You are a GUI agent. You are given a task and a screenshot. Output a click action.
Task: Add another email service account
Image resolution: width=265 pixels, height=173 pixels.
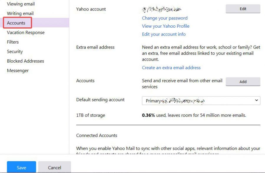click(243, 81)
